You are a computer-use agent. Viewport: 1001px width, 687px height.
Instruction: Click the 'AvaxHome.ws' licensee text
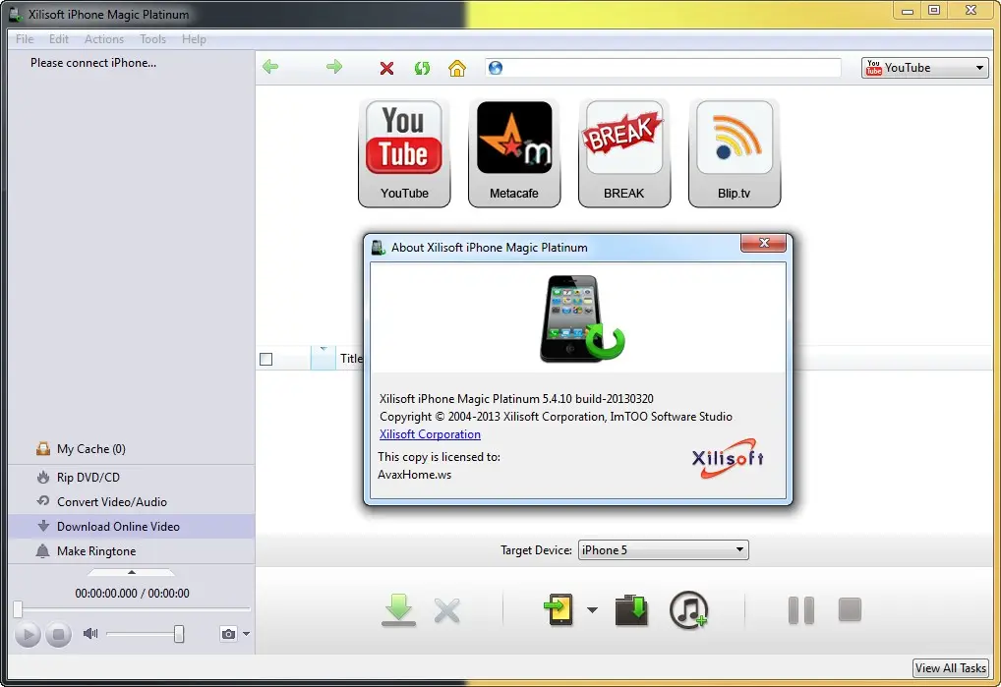click(x=414, y=475)
